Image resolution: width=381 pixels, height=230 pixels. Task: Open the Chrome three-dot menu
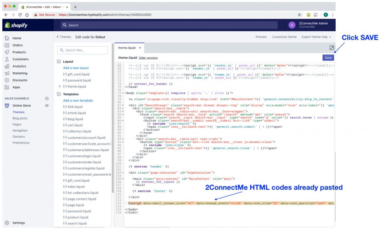click(x=333, y=15)
